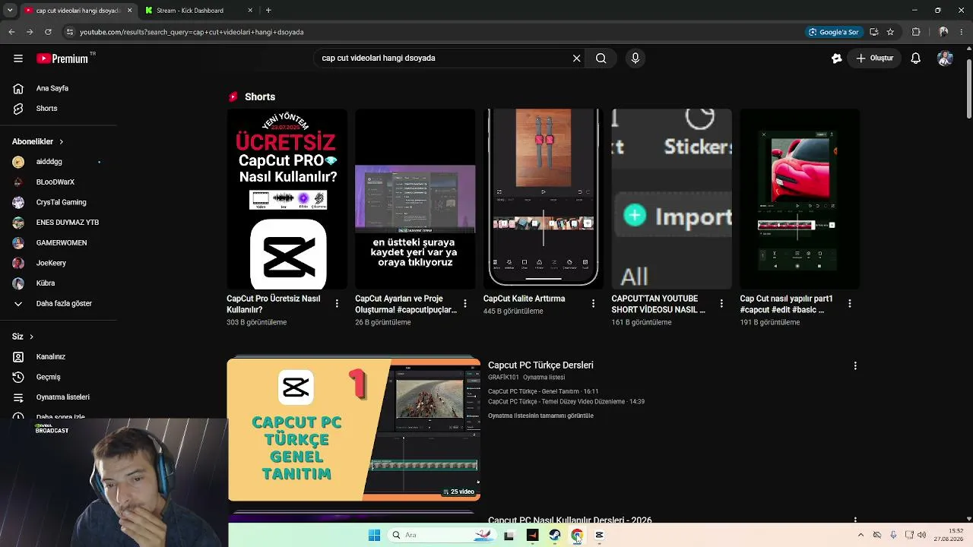This screenshot has width=973, height=547.
Task: Clear the YouTube search query
Action: (x=576, y=58)
